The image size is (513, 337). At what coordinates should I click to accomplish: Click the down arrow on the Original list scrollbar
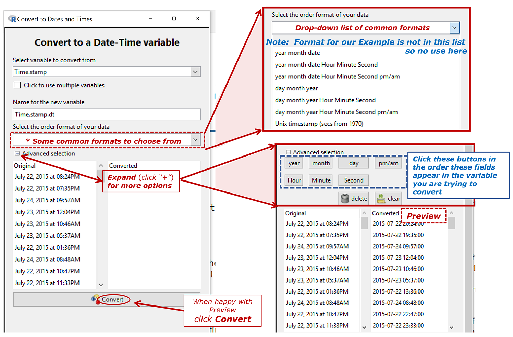(101, 285)
